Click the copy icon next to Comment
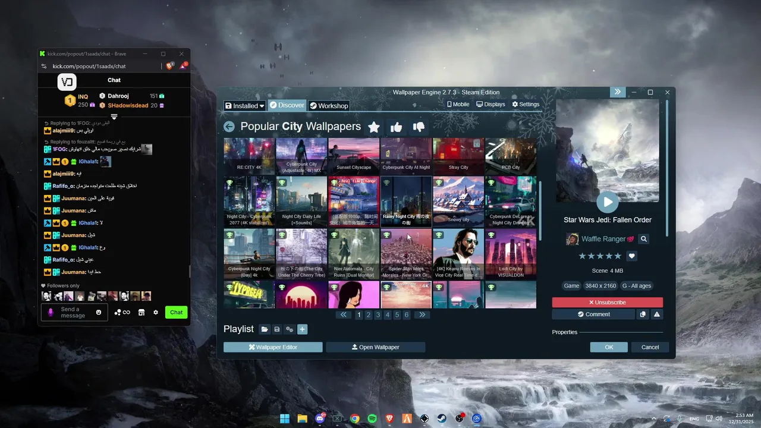 [x=643, y=314]
